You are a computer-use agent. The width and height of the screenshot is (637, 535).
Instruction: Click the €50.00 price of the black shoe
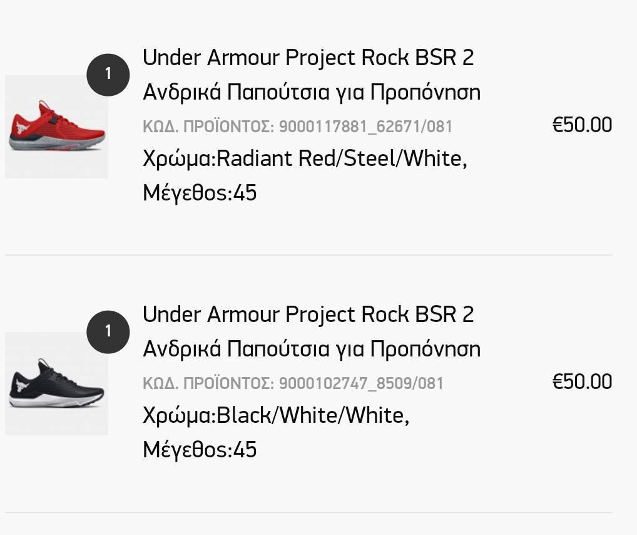(582, 382)
